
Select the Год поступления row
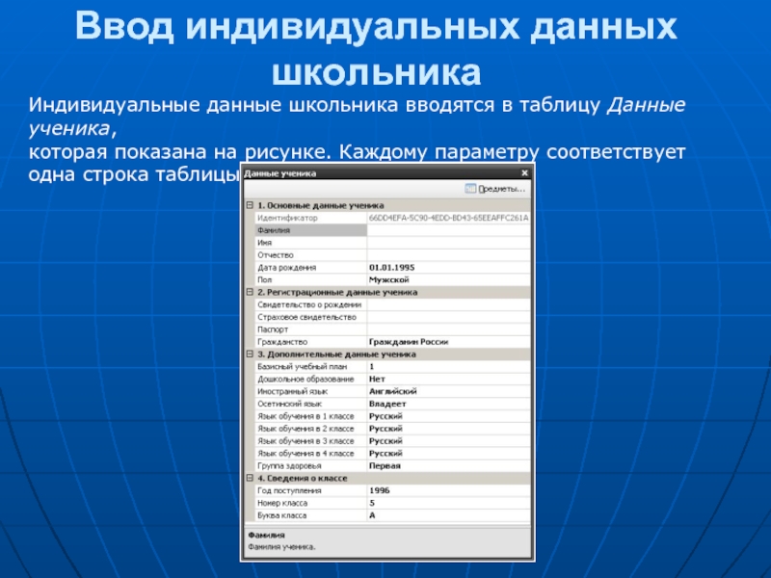tap(289, 490)
